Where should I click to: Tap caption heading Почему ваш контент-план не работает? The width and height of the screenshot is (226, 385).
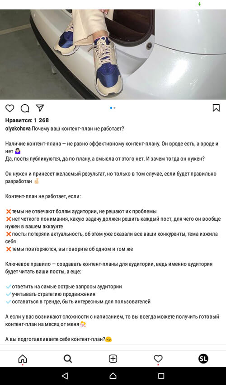78,129
